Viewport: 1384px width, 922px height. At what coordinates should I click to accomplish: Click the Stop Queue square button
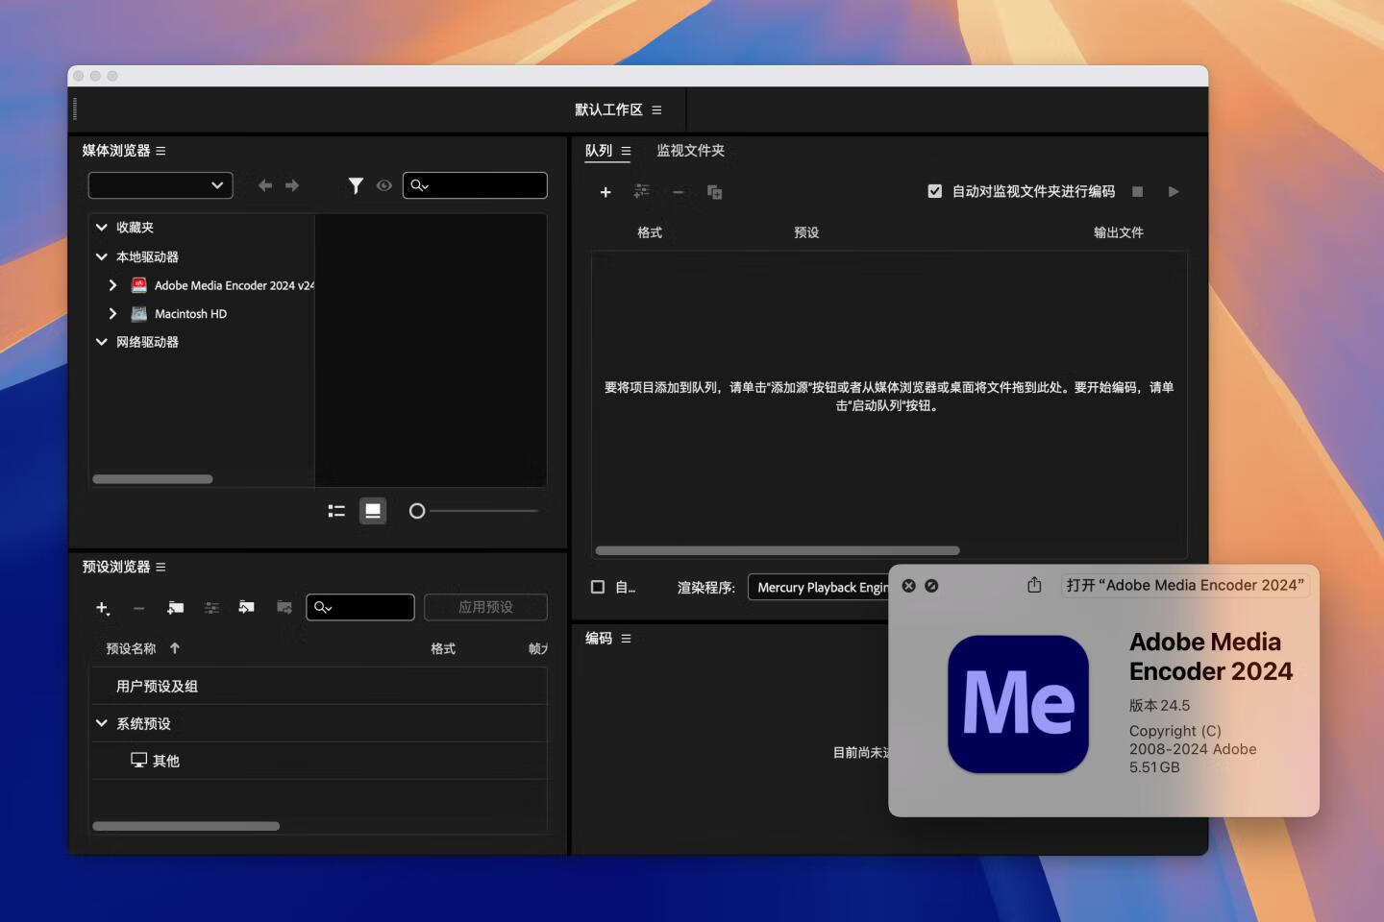(x=1138, y=191)
